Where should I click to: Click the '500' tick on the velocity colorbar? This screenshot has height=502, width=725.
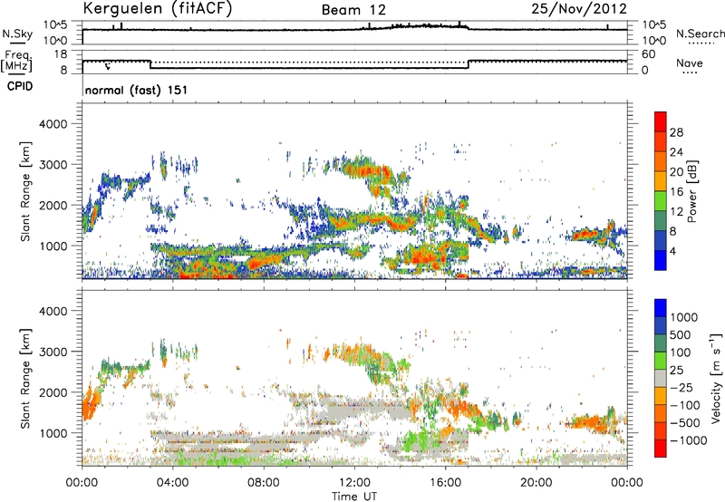[x=681, y=334]
